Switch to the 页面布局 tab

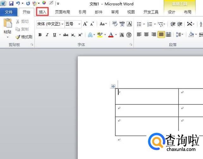pos(62,12)
